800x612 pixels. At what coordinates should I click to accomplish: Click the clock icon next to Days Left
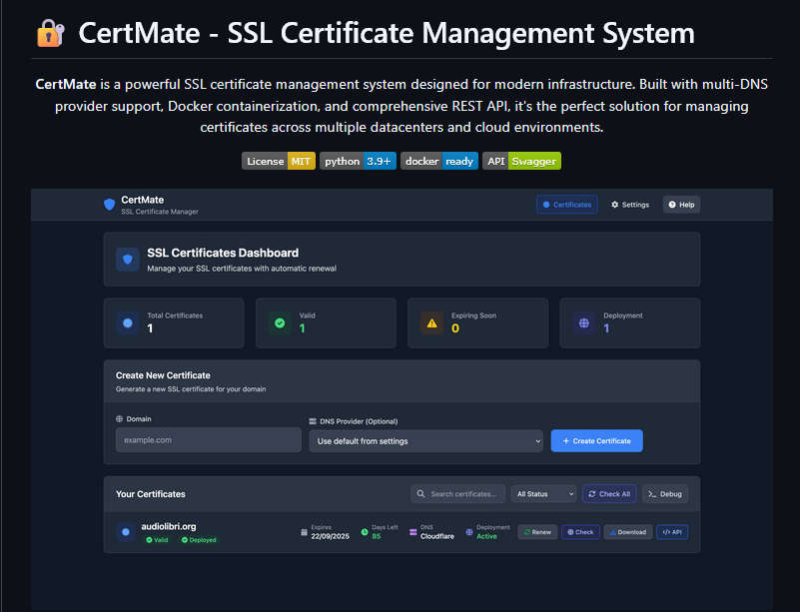click(x=365, y=532)
